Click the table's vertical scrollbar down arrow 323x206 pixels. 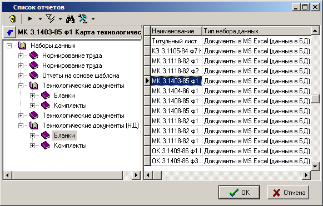point(315,166)
